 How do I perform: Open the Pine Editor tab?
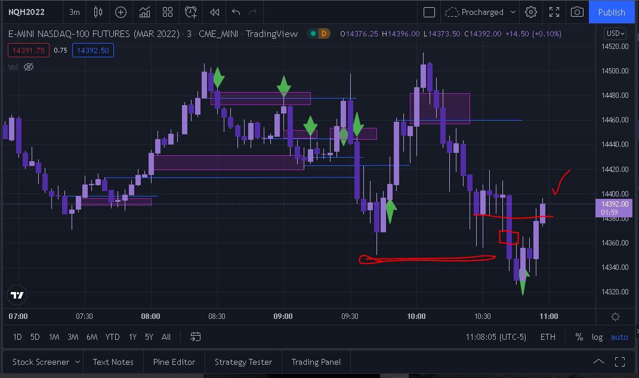pos(174,362)
